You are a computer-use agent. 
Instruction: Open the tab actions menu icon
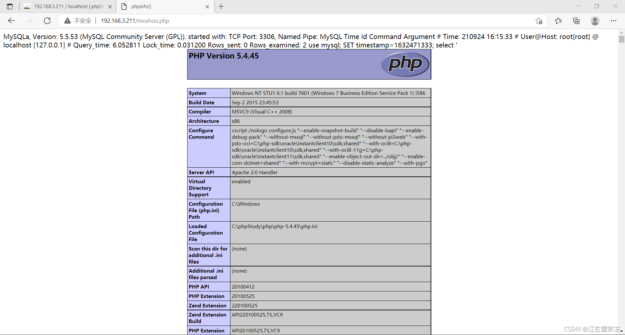click(10, 6)
